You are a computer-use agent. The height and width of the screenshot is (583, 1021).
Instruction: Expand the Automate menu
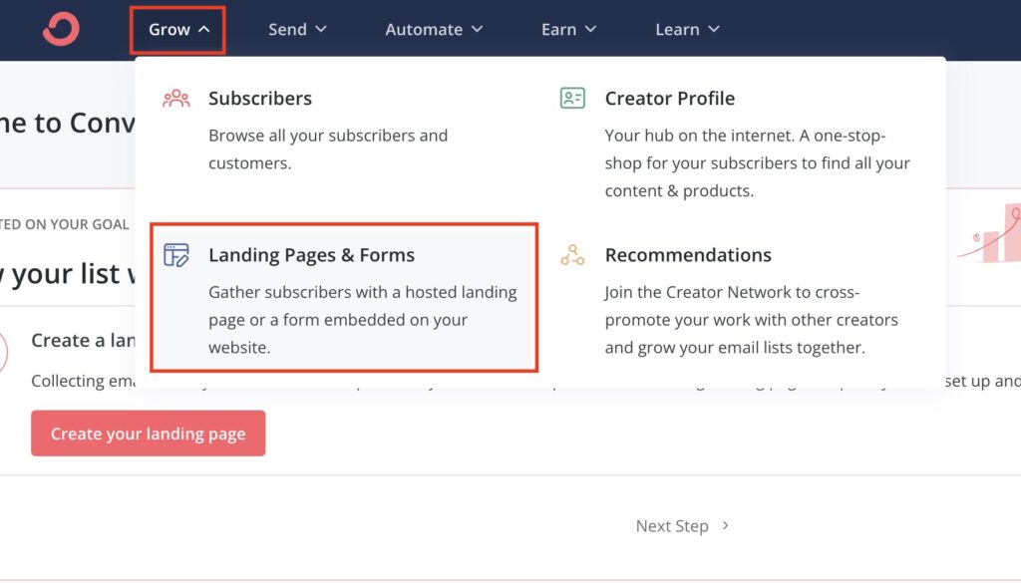[434, 29]
